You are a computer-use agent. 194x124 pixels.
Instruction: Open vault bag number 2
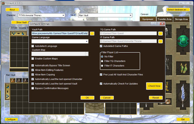pyautogui.click(x=19, y=80)
